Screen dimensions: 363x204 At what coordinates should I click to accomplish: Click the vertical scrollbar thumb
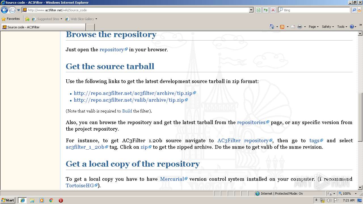click(360, 117)
